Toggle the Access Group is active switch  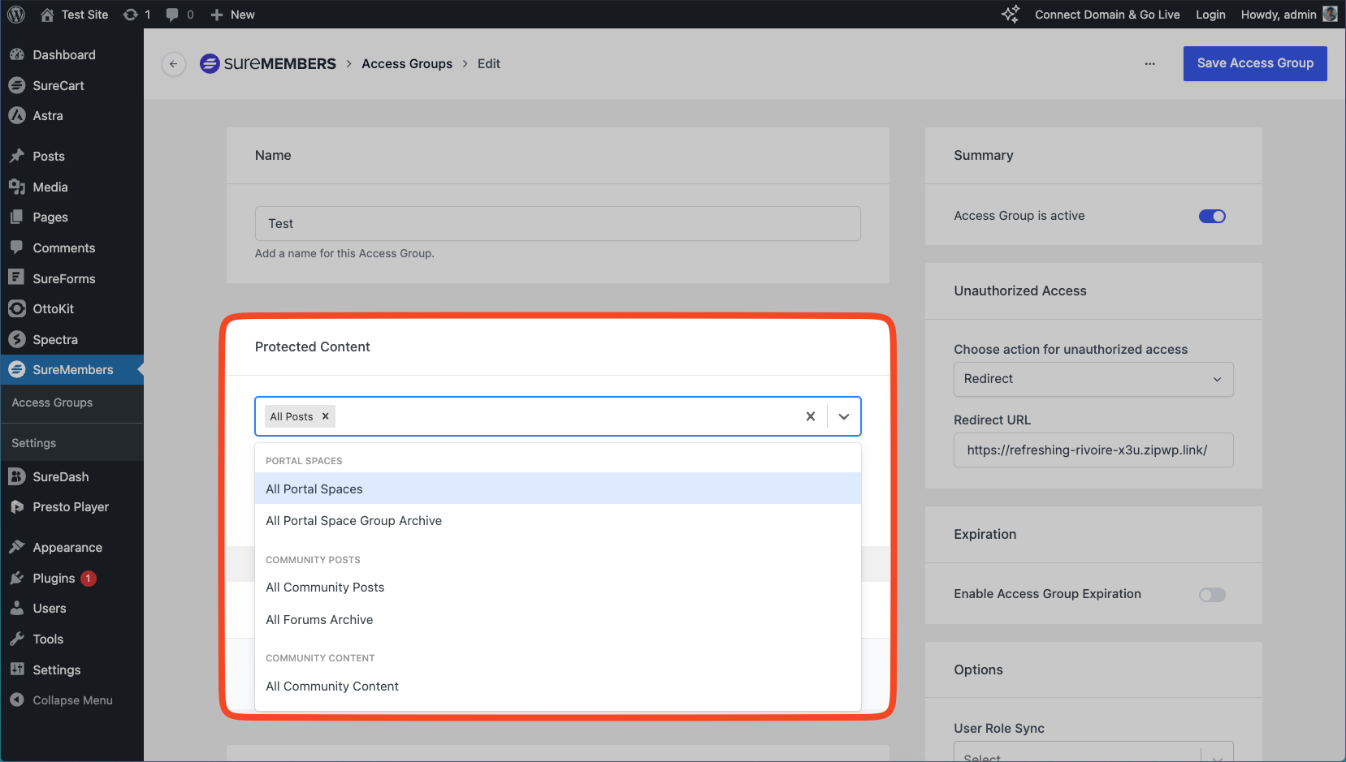point(1212,216)
